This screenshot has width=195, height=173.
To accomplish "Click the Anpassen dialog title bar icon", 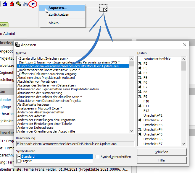I will (17, 45).
